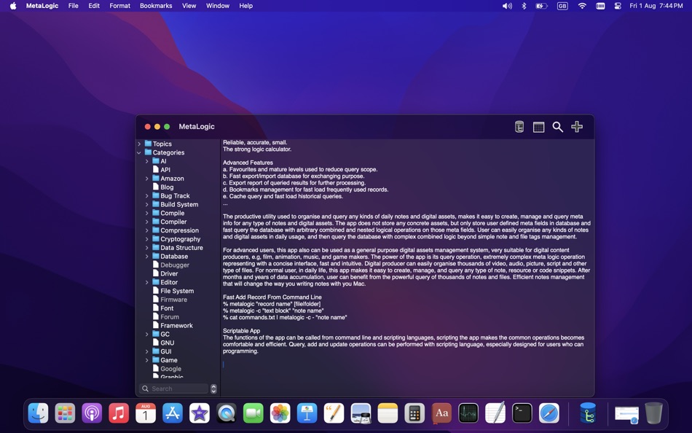Click the MetaLogic database dock icon
The image size is (692, 433).
pyautogui.click(x=588, y=413)
